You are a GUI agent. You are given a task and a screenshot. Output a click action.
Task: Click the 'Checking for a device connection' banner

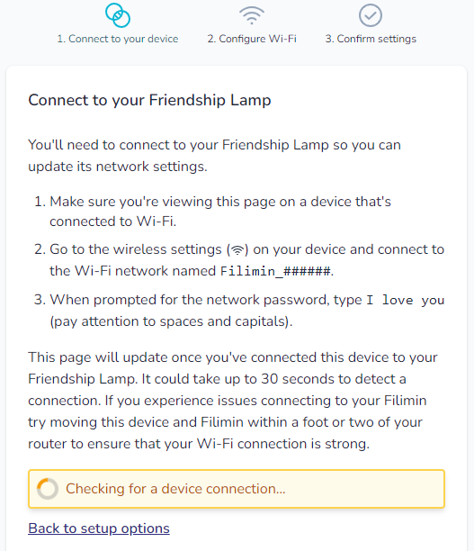point(237,489)
